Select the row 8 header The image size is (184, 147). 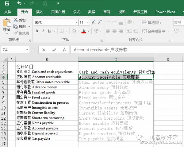tap(4, 98)
